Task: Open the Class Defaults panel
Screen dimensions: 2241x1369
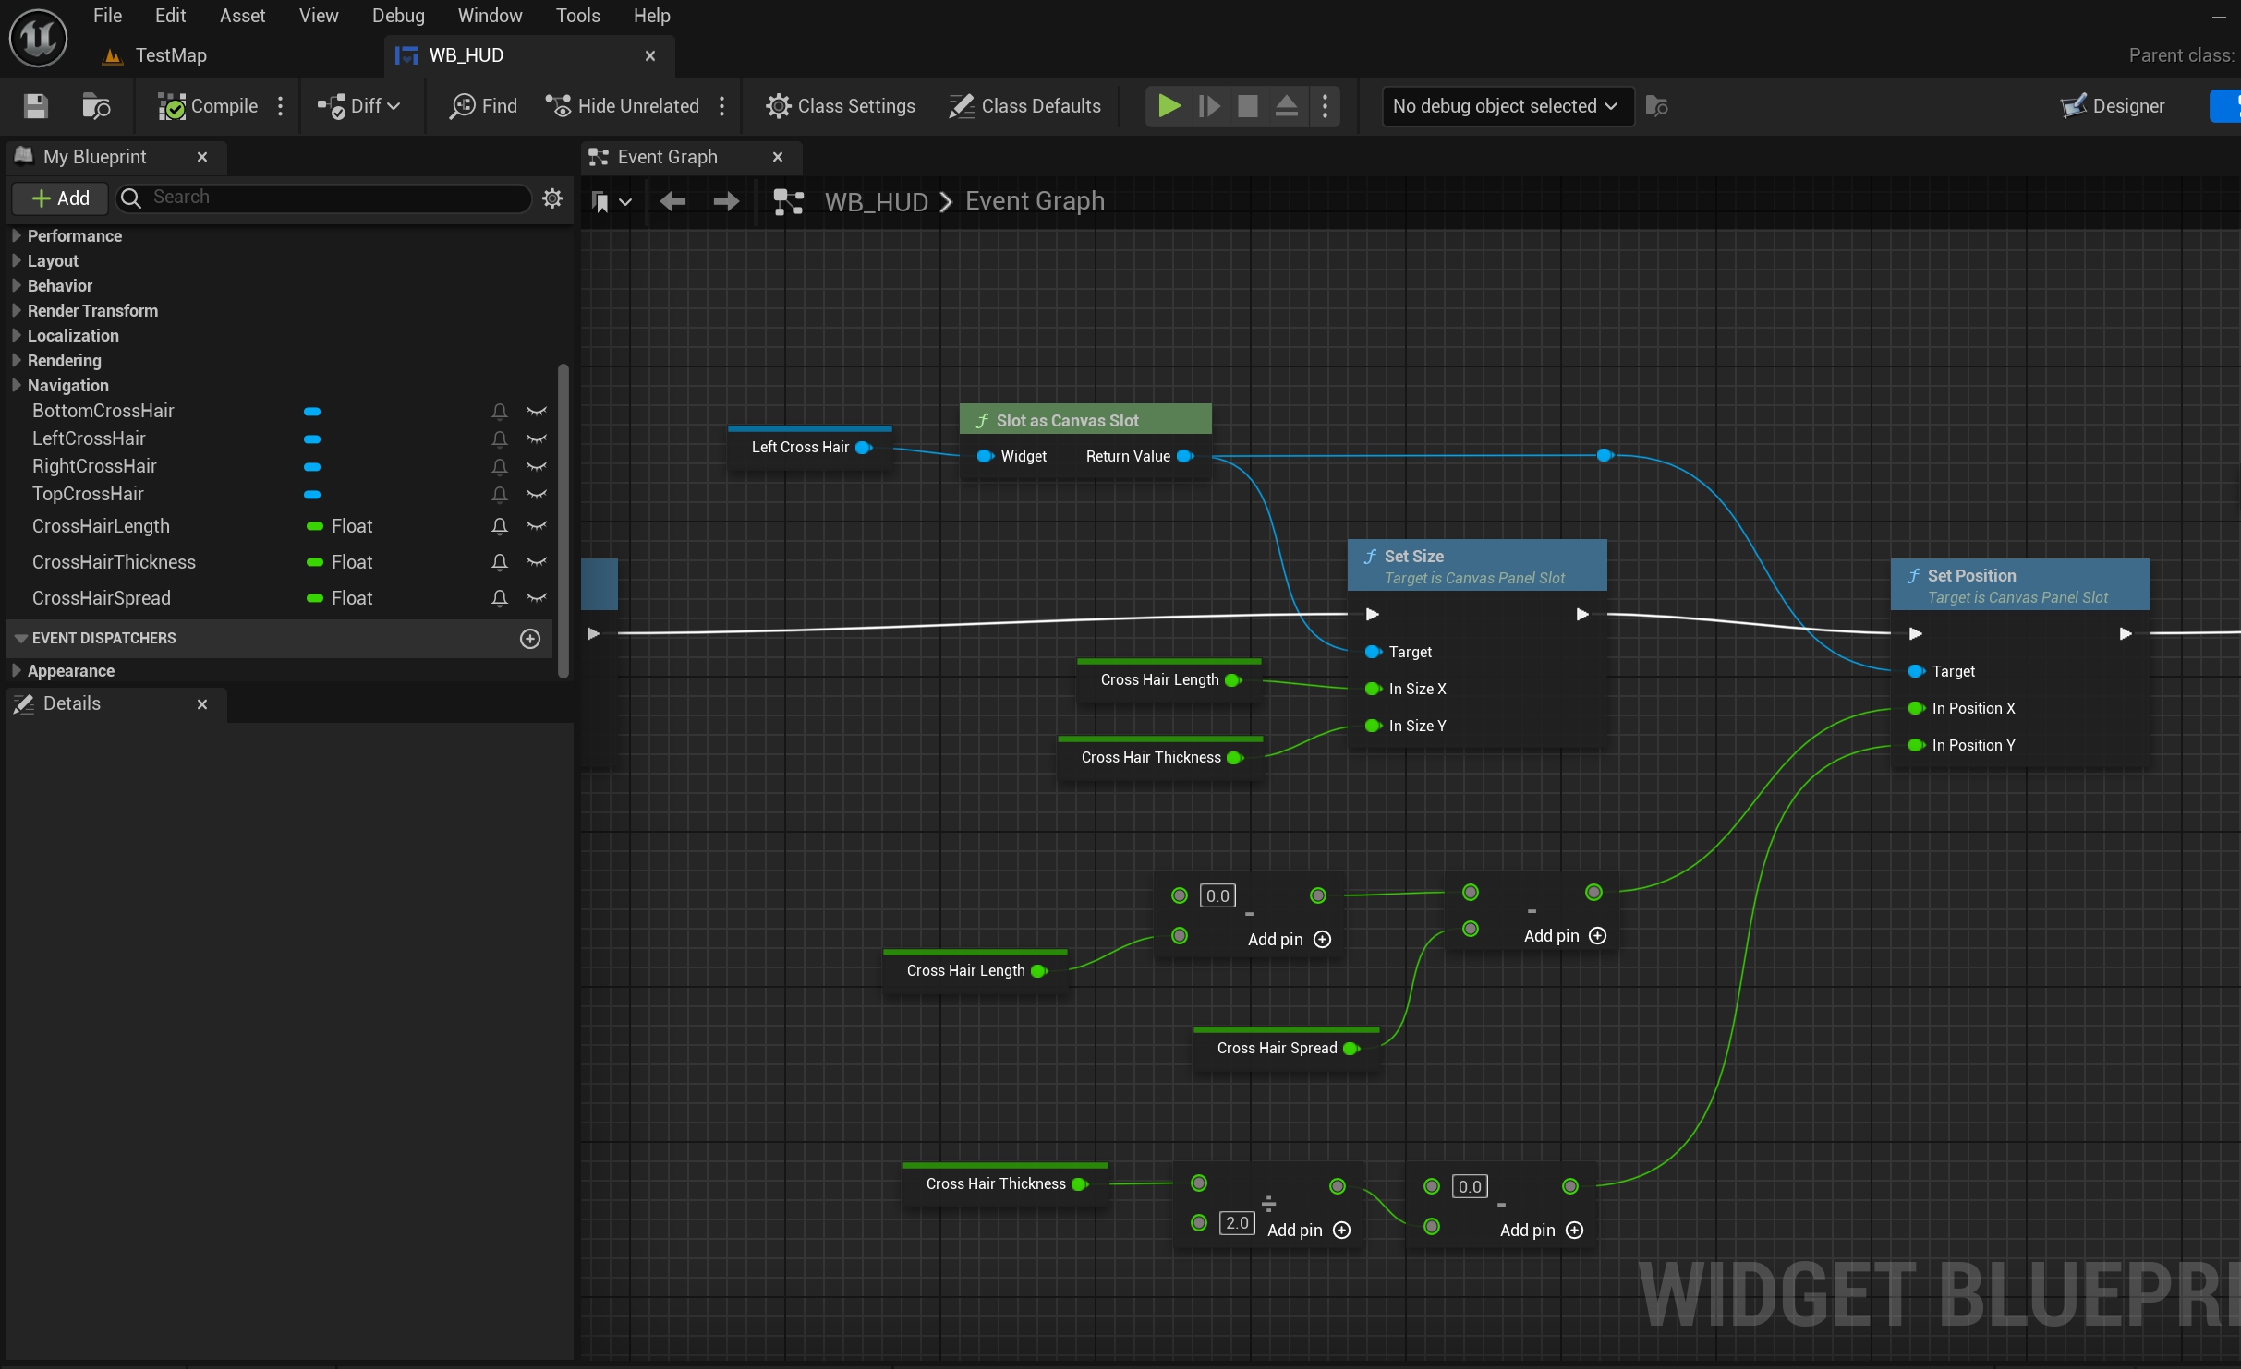Action: 1024,106
